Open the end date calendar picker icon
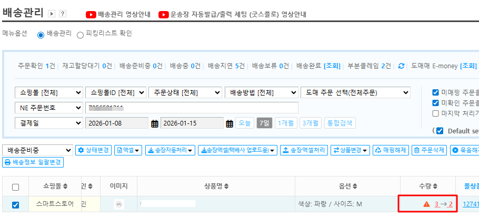 pos(229,123)
